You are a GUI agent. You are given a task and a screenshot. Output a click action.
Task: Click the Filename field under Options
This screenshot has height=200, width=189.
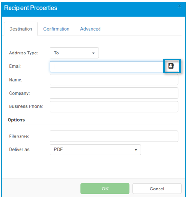point(114,137)
